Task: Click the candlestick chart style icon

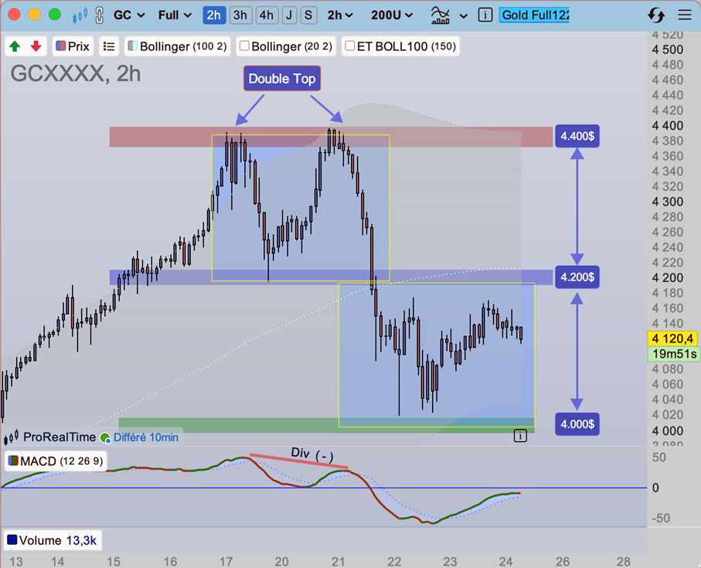Action: (79, 15)
